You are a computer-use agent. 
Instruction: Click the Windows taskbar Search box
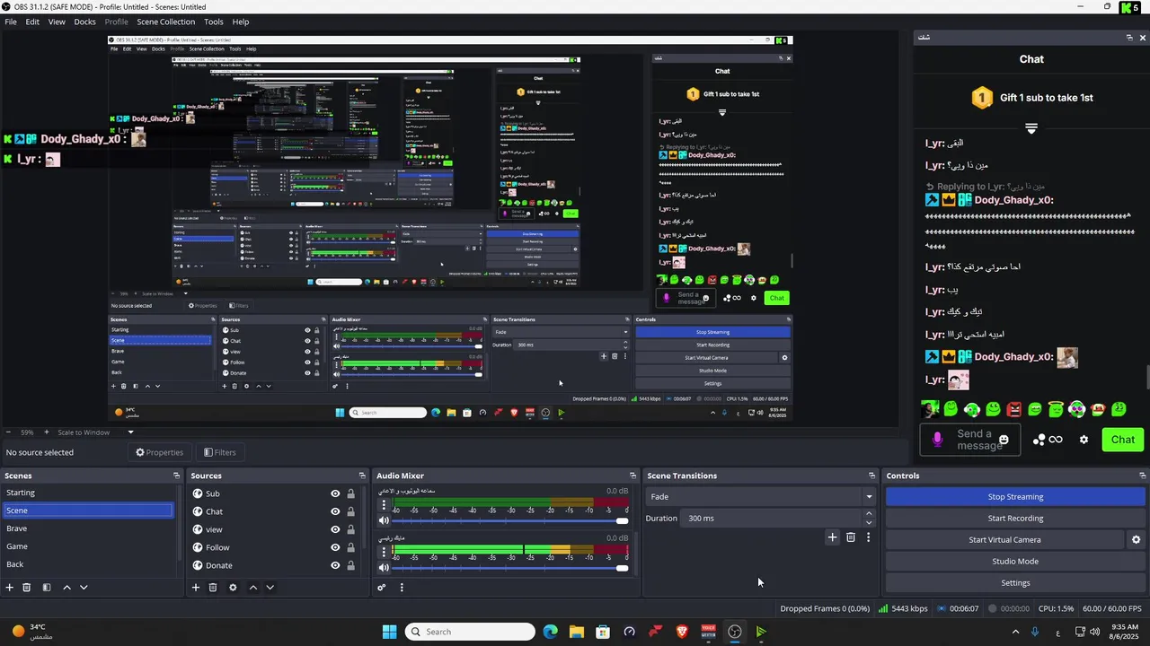tap(470, 632)
